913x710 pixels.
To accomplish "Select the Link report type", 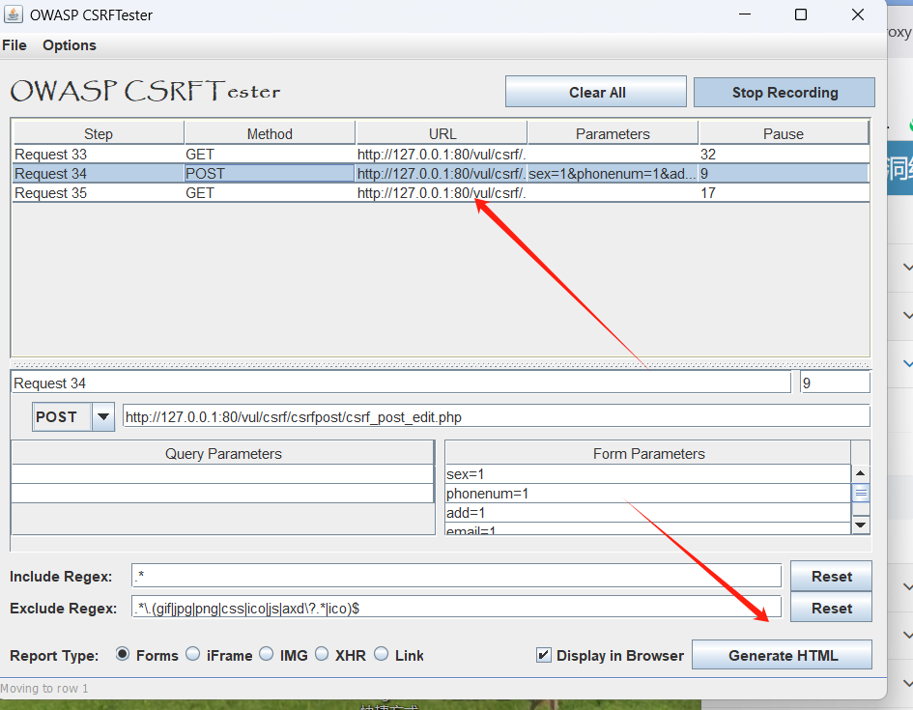I will pyautogui.click(x=382, y=654).
